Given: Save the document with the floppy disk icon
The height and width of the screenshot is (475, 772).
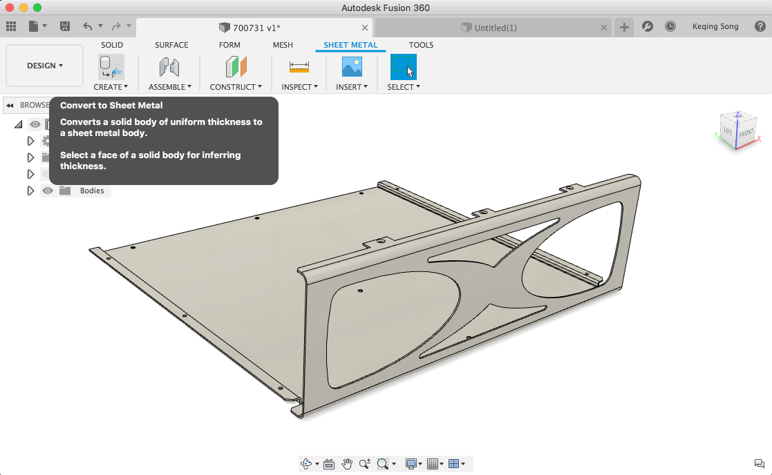Looking at the screenshot, I should 65,26.
